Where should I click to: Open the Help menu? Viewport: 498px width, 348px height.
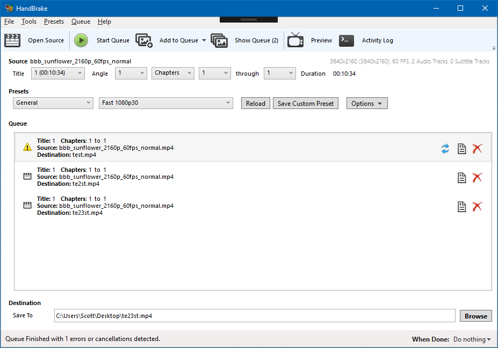(x=104, y=21)
